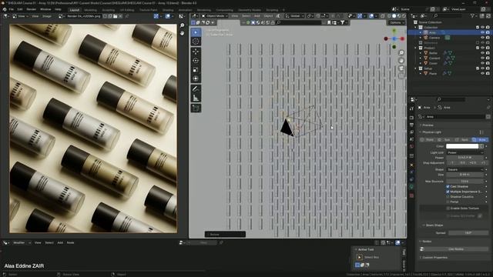This screenshot has width=493, height=277.
Task: Hide the Camera object with its eye icon
Action: (483, 38)
